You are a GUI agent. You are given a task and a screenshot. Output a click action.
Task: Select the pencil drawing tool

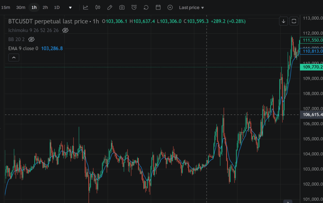[x=110, y=7]
